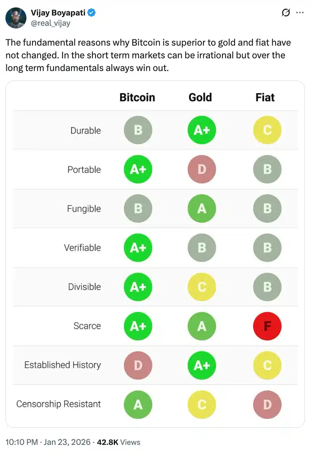Click Fiat's red F badge for Scarce
Image resolution: width=310 pixels, height=454 pixels.
267,326
